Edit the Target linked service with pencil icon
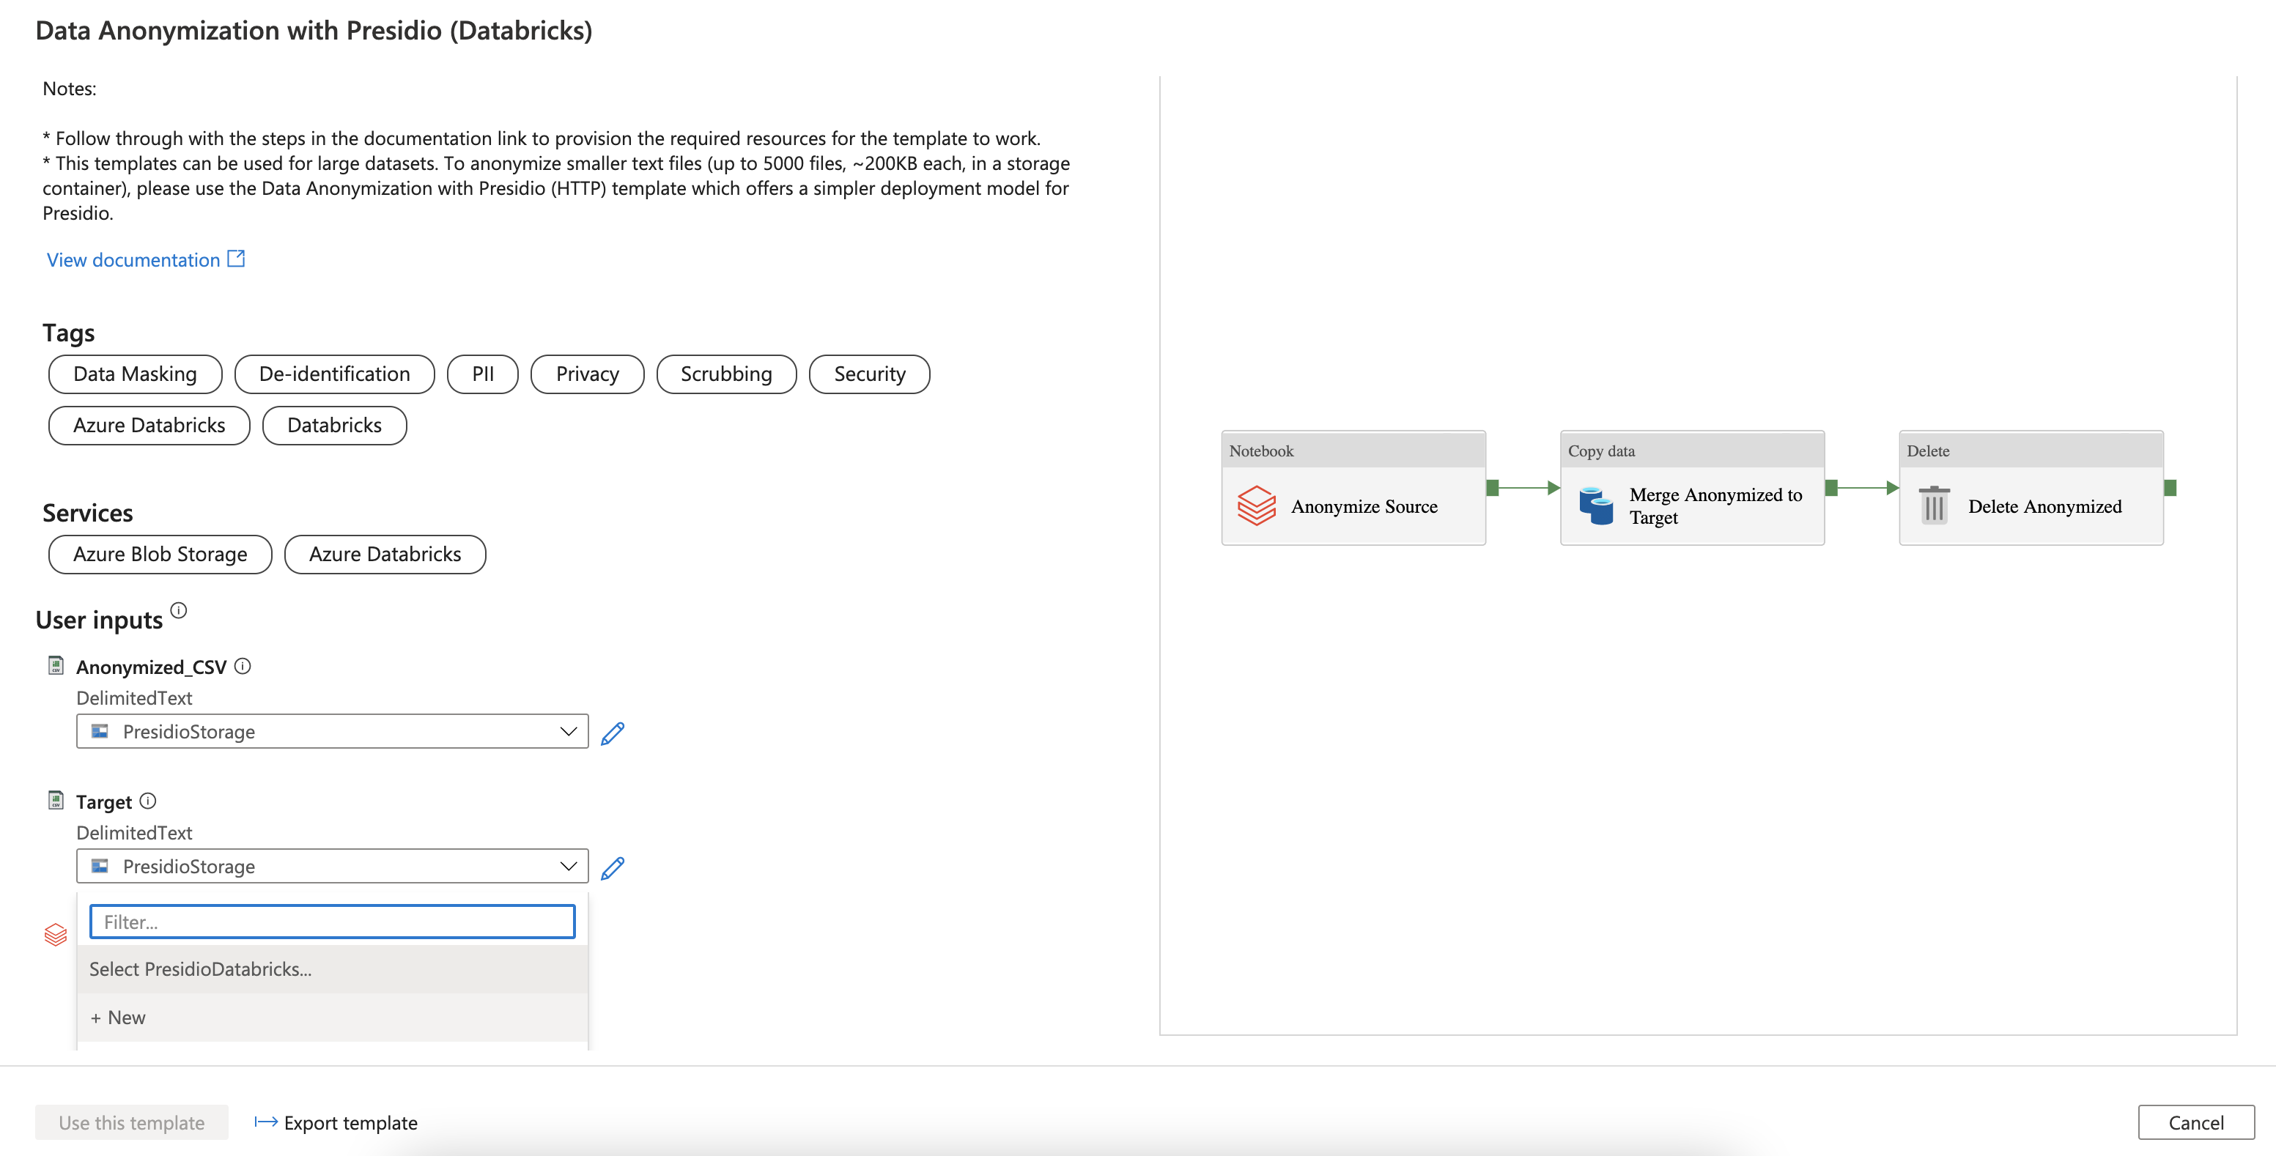Image resolution: width=2276 pixels, height=1156 pixels. click(x=613, y=868)
